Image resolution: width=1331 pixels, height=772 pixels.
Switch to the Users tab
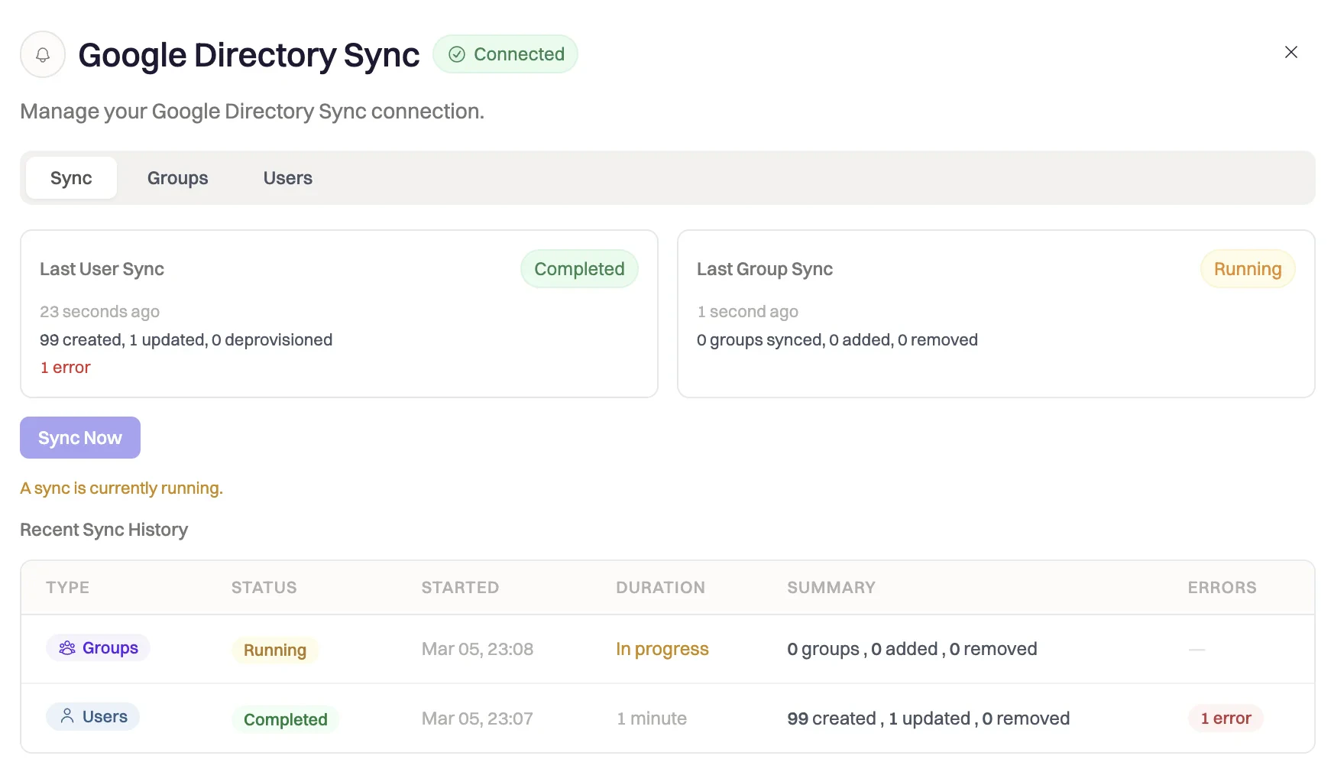(287, 177)
